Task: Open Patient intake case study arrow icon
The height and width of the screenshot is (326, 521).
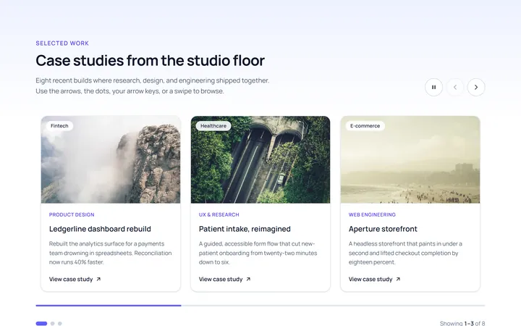Action: [x=248, y=279]
